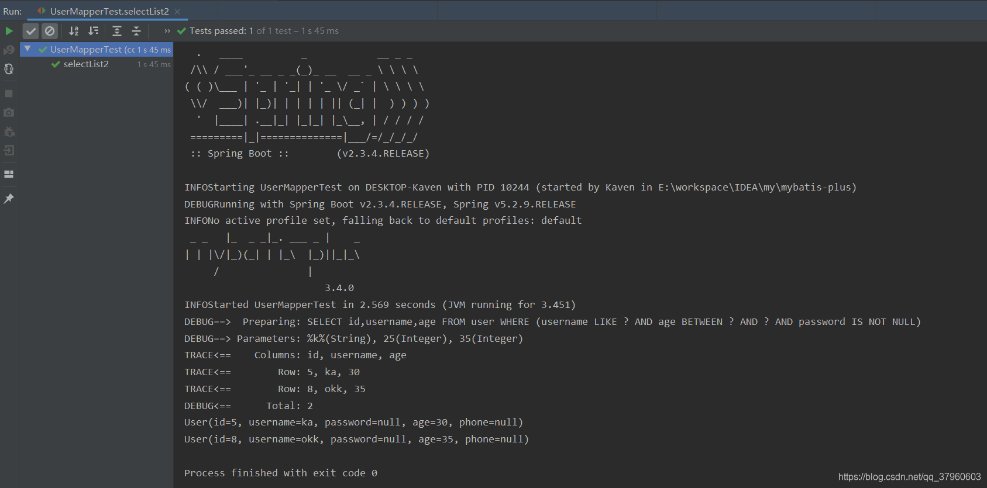Click the green check before 'Tests passed'
Viewport: 987px width, 488px height.
click(181, 31)
